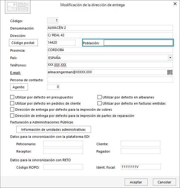Confirm changes with Aceptar
The image size is (180, 188).
click(x=136, y=182)
